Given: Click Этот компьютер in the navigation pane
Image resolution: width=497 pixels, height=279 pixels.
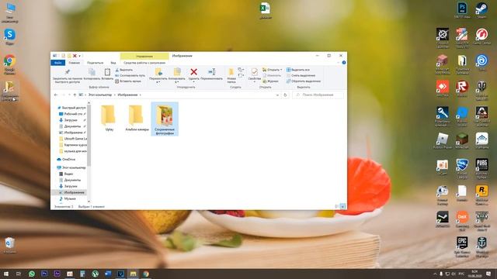Looking at the screenshot, I should click(x=71, y=167).
